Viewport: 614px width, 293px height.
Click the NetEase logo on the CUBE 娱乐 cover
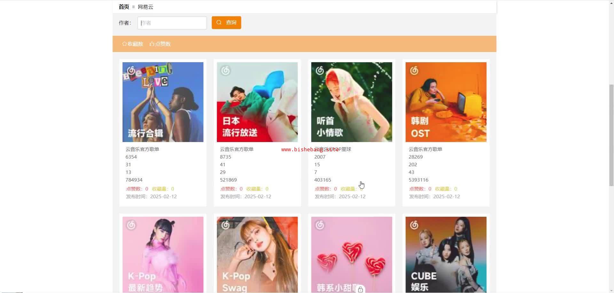coord(414,225)
